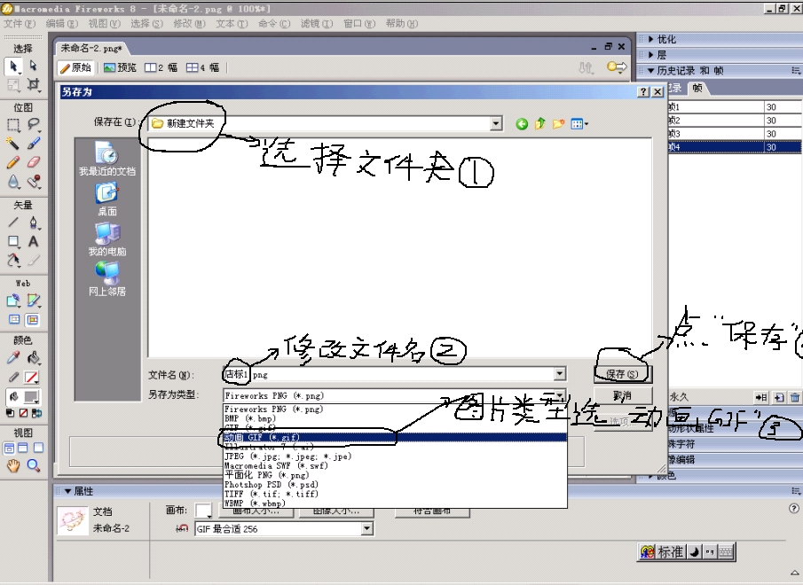The image size is (803, 585).
Task: Select the Rectangle vector tool
Action: tap(13, 241)
